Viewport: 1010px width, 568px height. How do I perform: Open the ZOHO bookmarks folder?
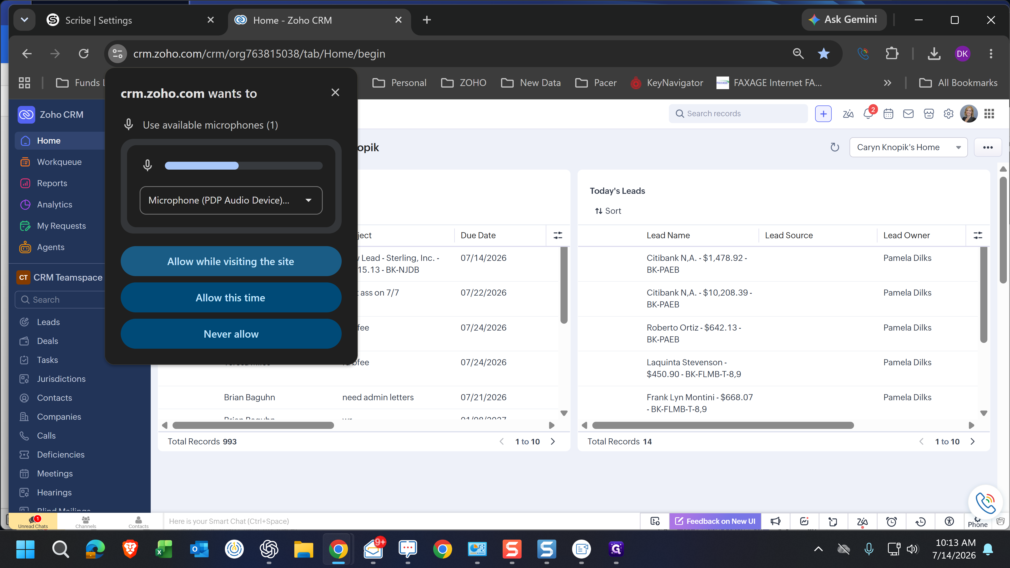point(463,83)
